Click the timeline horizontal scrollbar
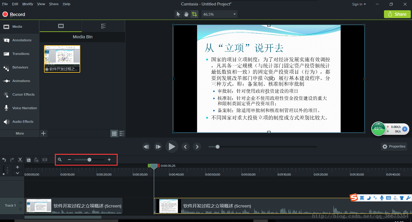Image resolution: width=412 pixels, height=222 pixels. coord(63,217)
